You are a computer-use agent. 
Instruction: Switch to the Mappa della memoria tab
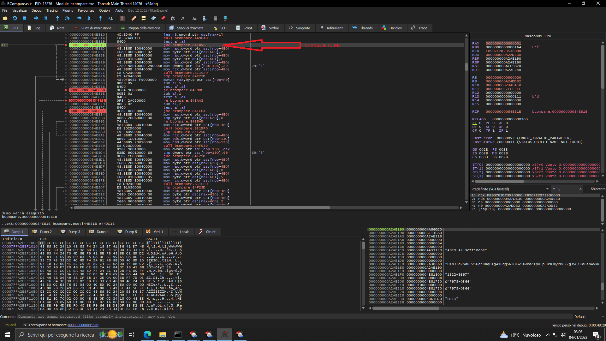point(140,28)
